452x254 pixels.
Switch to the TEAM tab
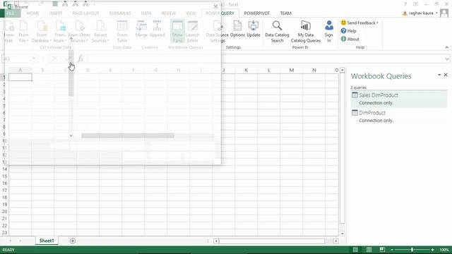point(285,13)
